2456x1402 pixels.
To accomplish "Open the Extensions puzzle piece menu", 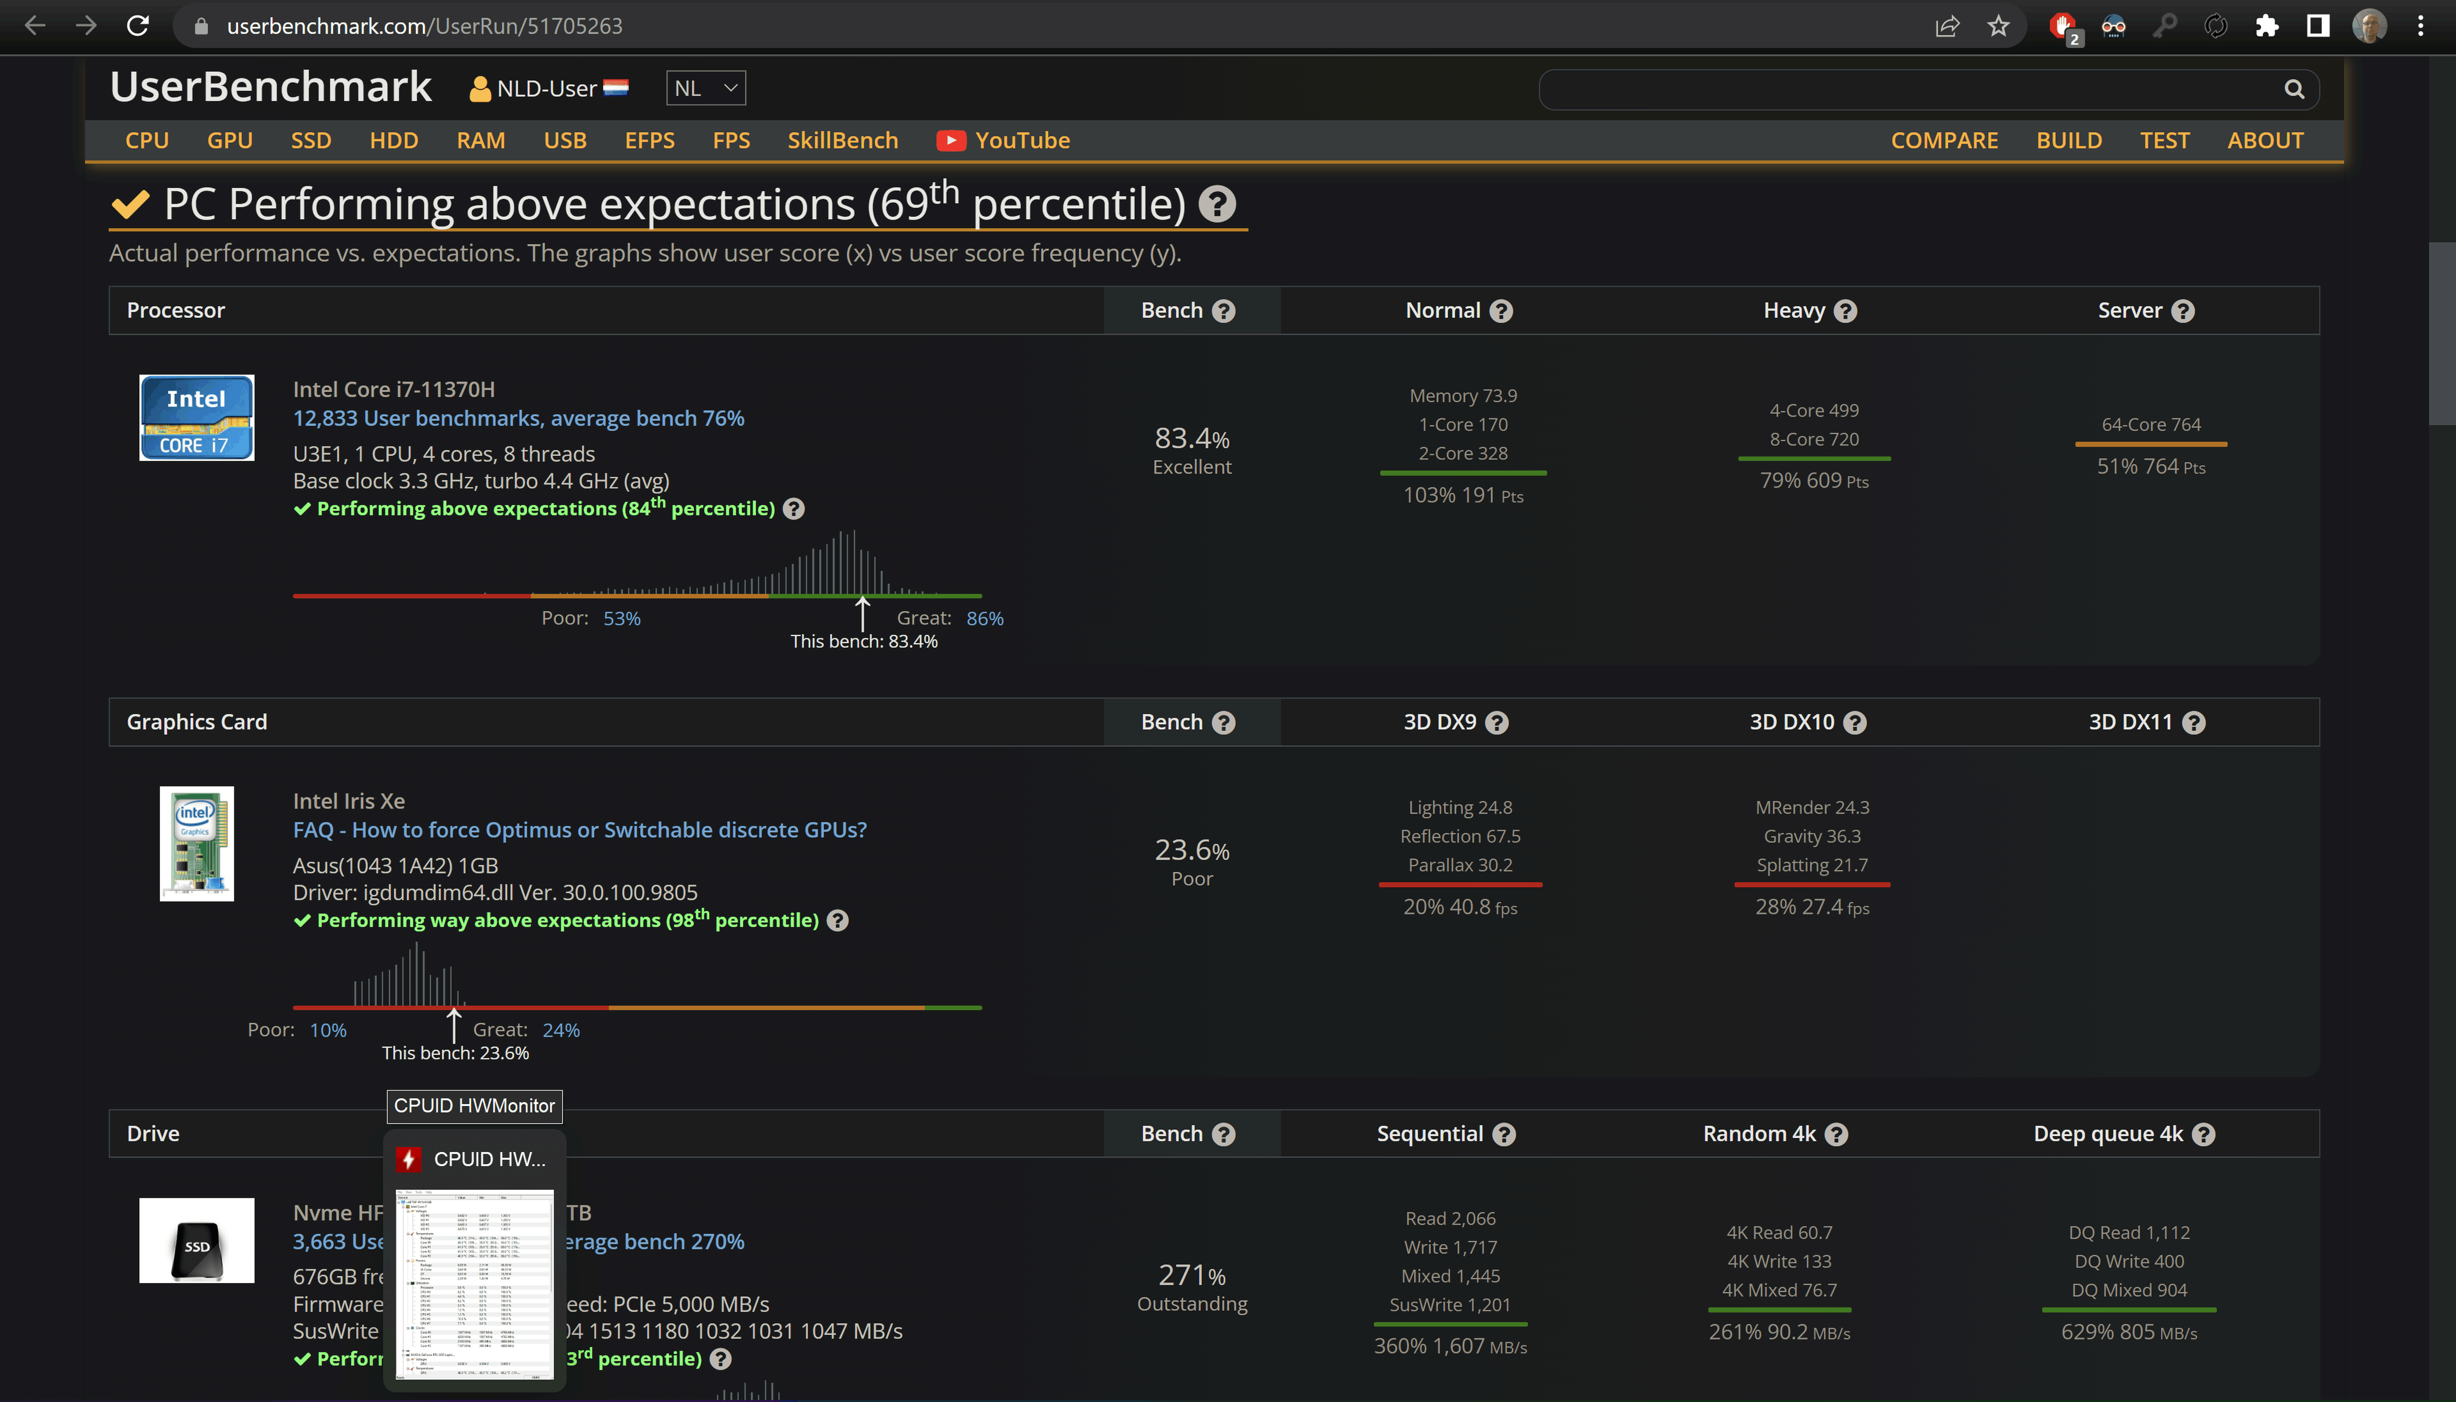I will pyautogui.click(x=2267, y=26).
